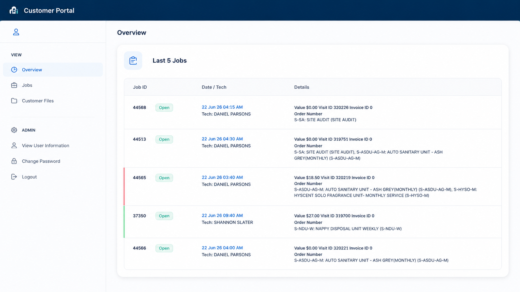The width and height of the screenshot is (520, 292).
Task: Click the Admin gear icon
Action: [14, 130]
